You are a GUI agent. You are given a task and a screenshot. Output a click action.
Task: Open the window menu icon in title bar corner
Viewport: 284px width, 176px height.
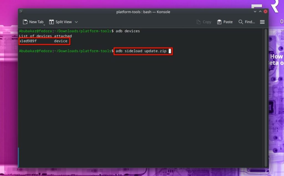(21, 11)
